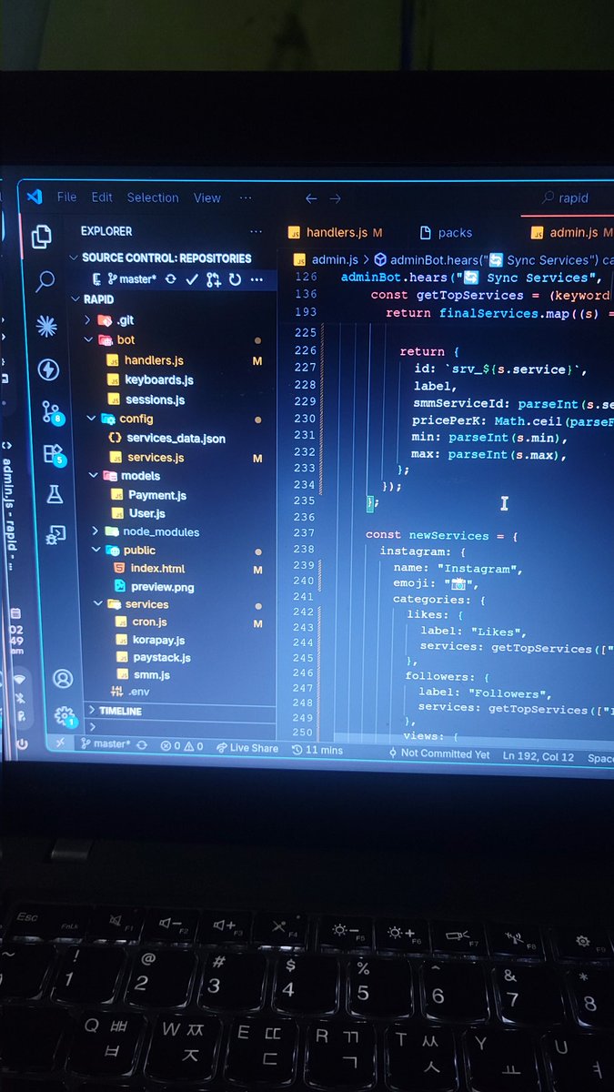614x1092 pixels.
Task: Open korapay.js in the services folder
Action: [x=158, y=640]
